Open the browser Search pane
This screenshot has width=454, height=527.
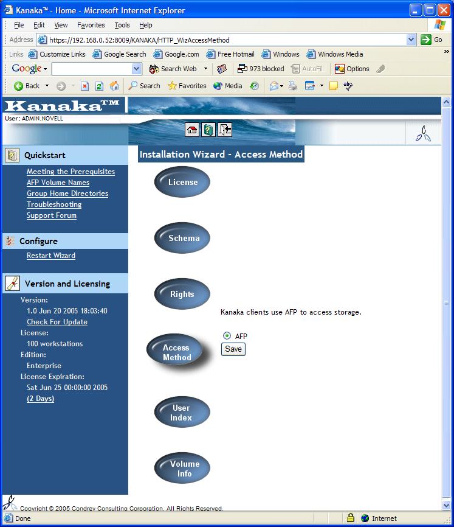(x=144, y=86)
